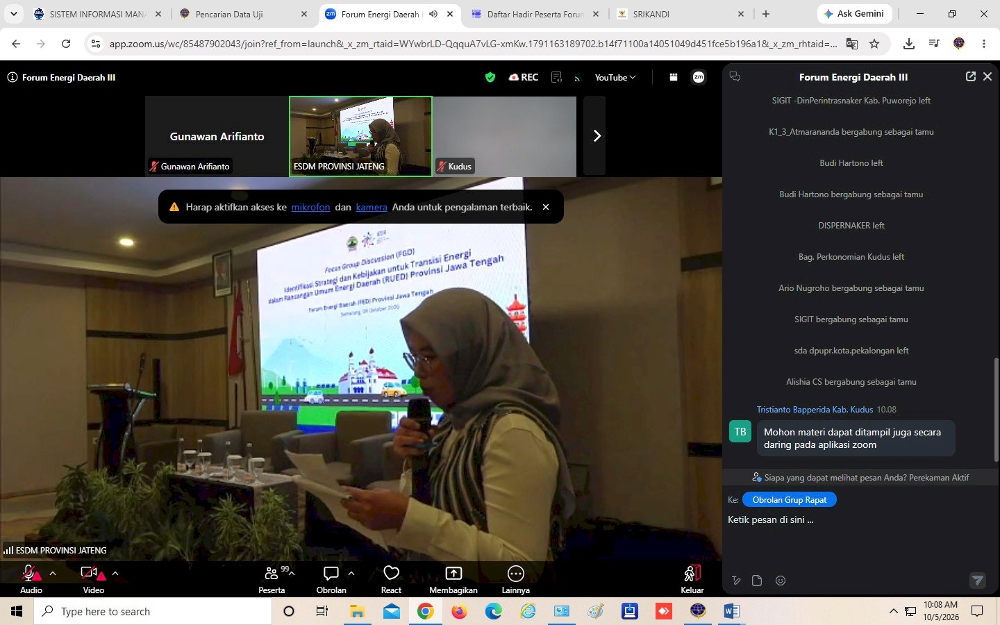Click Keluar to leave the meeting

click(692, 579)
